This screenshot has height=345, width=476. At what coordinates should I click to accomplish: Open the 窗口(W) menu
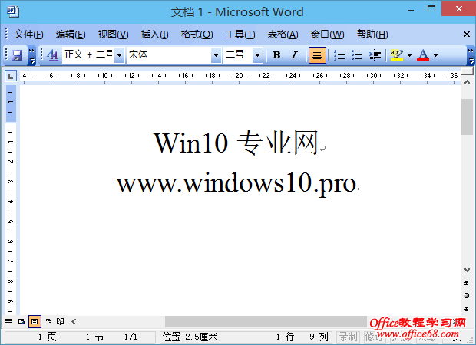pos(327,34)
